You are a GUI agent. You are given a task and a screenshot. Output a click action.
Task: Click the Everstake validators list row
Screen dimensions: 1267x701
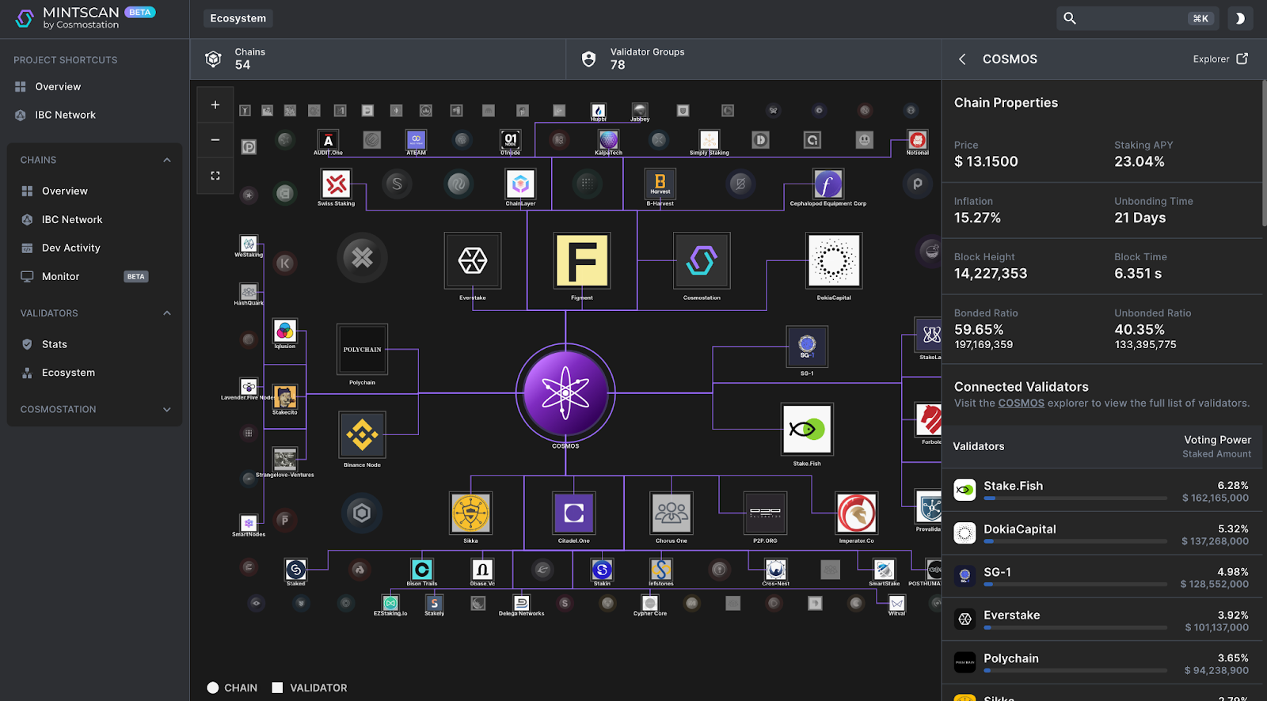point(1102,620)
